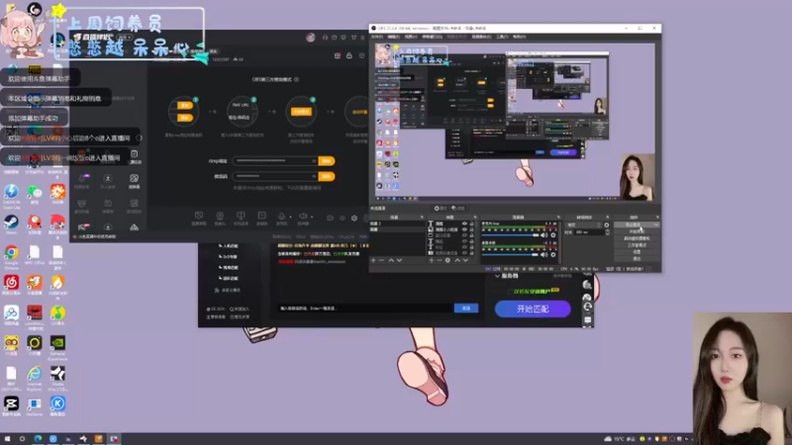Click microphone icon in streaming companion toolbar
The image size is (792, 445).
pyautogui.click(x=281, y=216)
